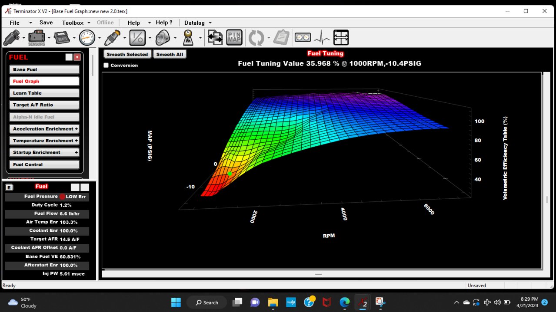Open the Sensors toolbar icon
556x312 pixels.
37,38
